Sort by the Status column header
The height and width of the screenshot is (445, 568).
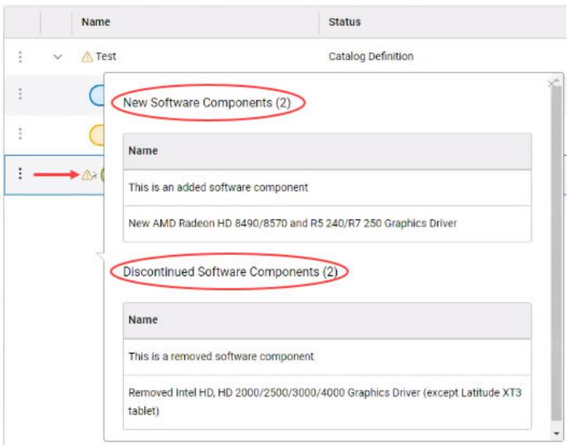pos(345,23)
